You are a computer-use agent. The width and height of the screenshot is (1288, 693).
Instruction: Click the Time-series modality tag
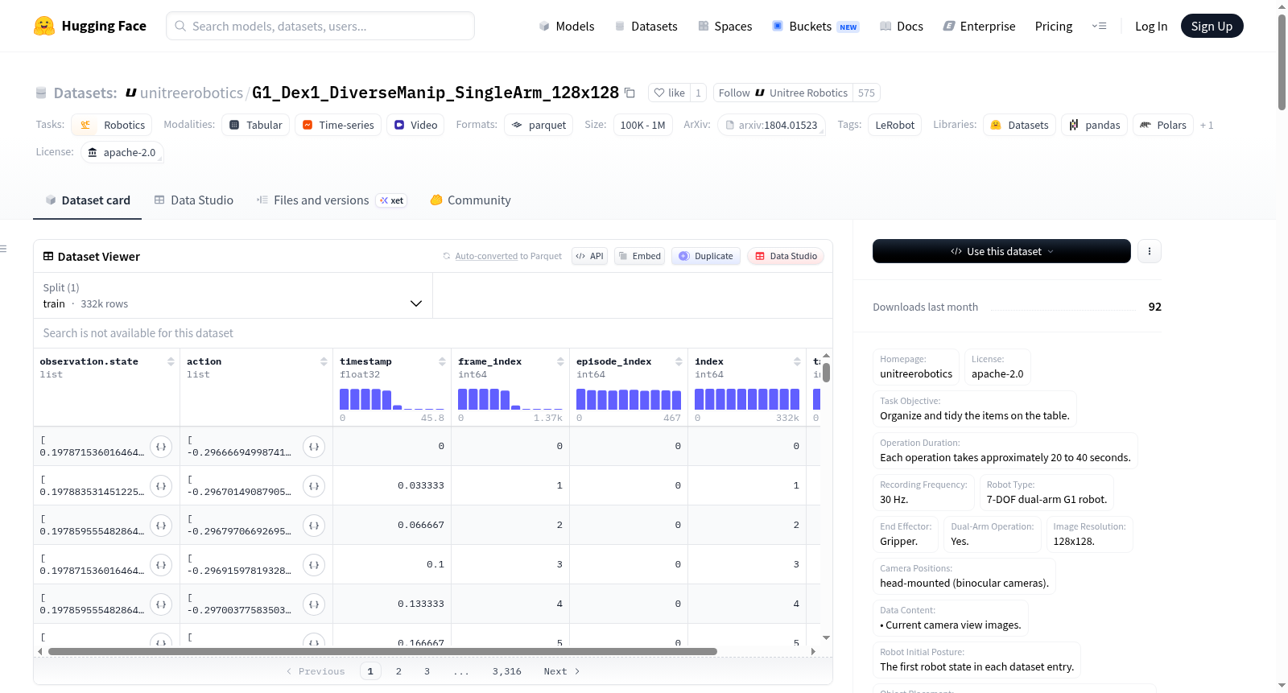click(338, 125)
